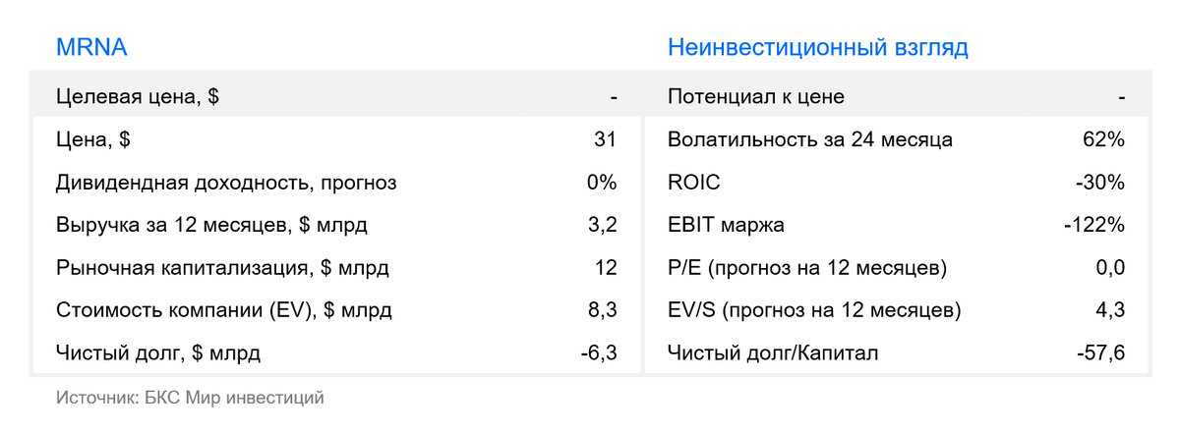Click the Источник: БКС Мир инвестиций caption

[x=190, y=398]
